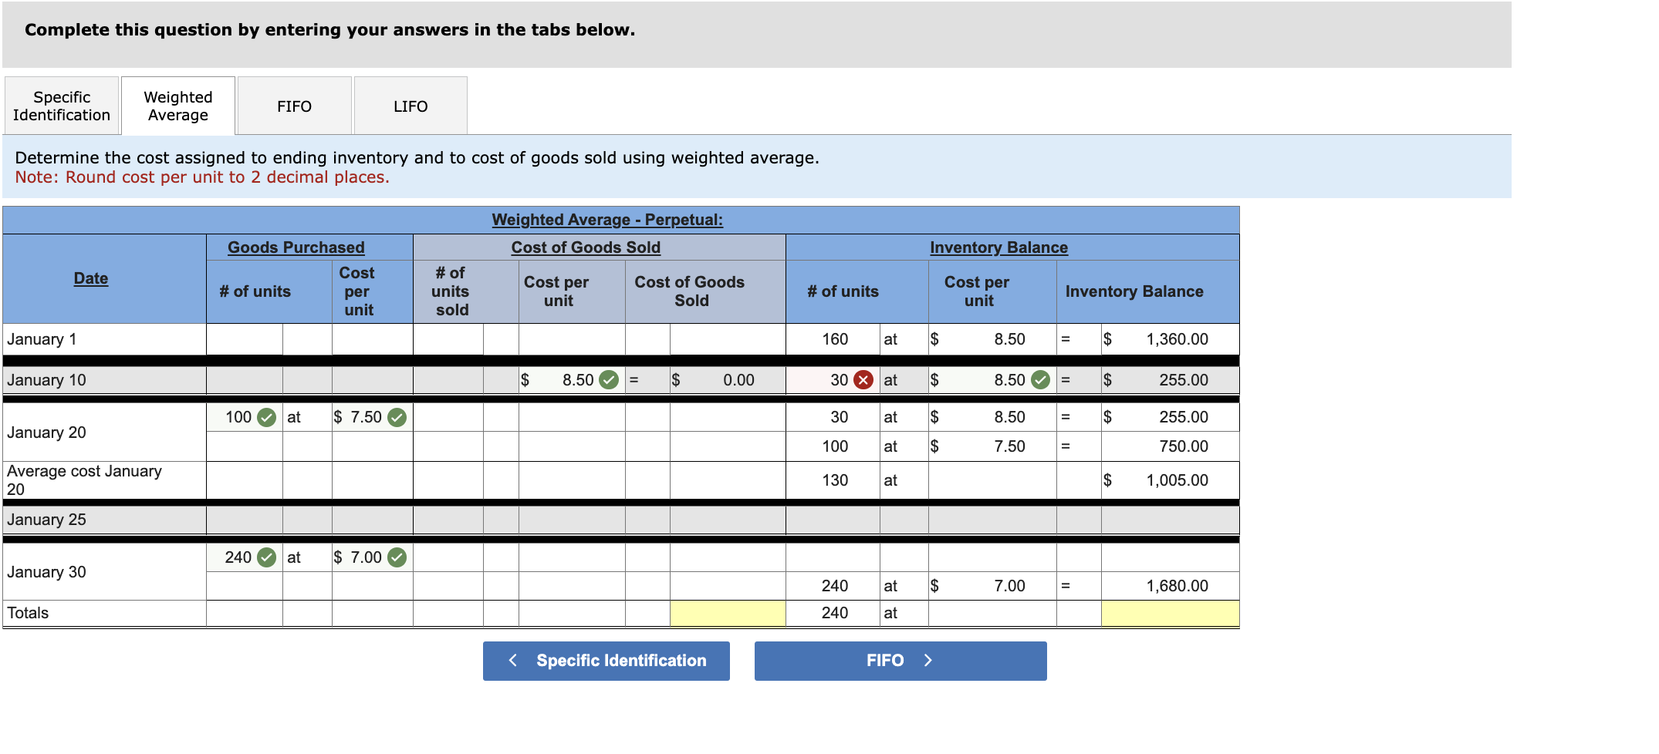Click the yellow Totals cost of goods sold cell
The image size is (1659, 754).
pyautogui.click(x=728, y=614)
